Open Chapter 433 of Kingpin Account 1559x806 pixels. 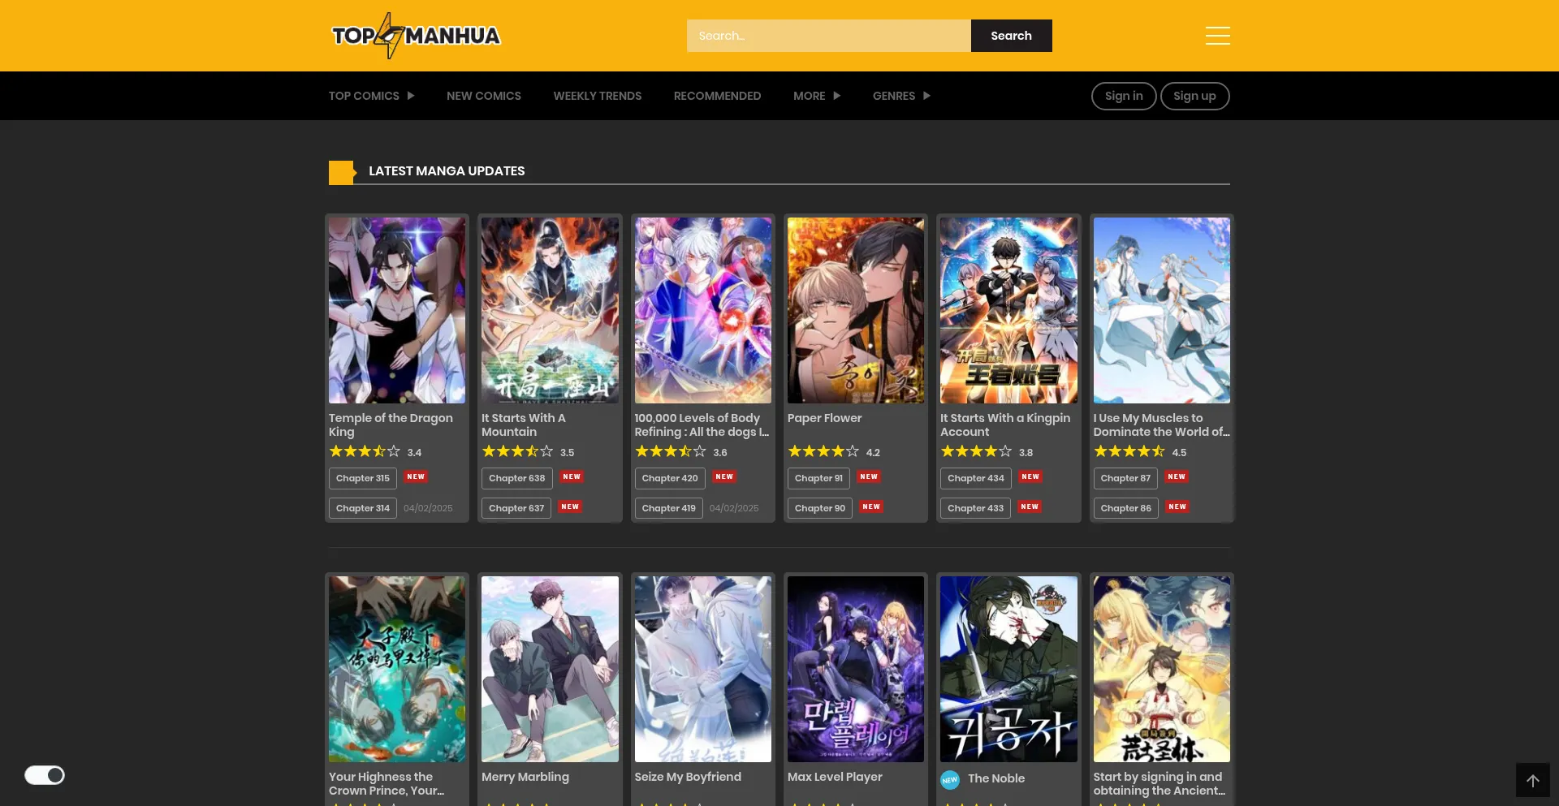point(975,508)
